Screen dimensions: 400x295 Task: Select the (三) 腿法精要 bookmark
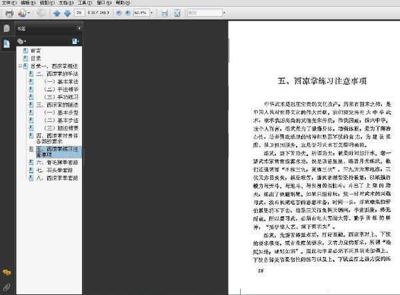point(61,128)
